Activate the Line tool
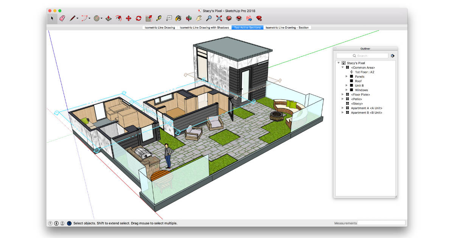 (x=72, y=18)
